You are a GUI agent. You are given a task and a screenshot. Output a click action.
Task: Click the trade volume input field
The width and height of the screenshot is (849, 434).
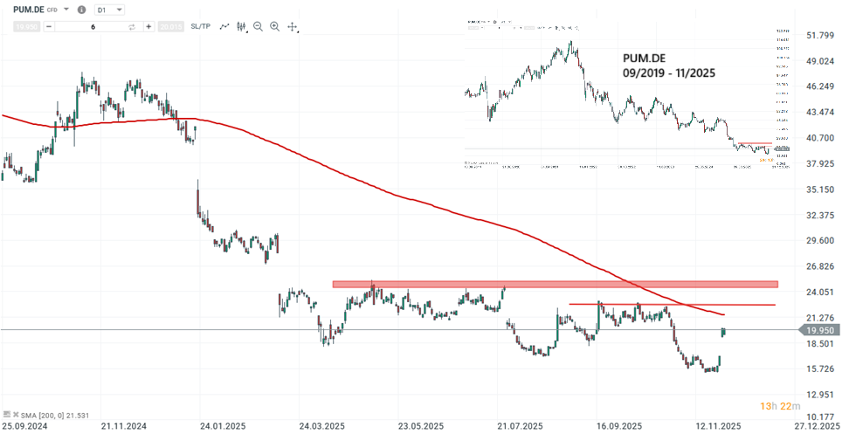click(92, 27)
